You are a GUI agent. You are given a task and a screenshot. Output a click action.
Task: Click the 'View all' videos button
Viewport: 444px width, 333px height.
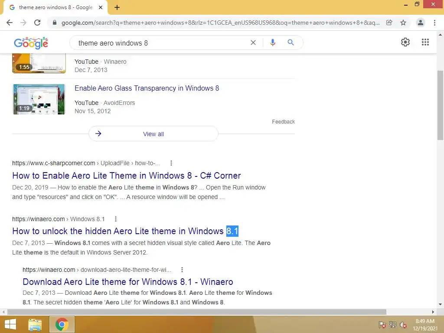click(x=153, y=134)
